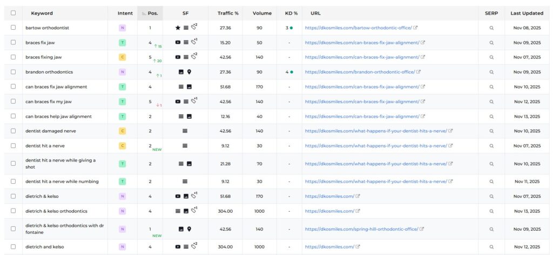
Task: Open dkosmiles.com homepage link for dietrich & kelso
Action: click(329, 197)
